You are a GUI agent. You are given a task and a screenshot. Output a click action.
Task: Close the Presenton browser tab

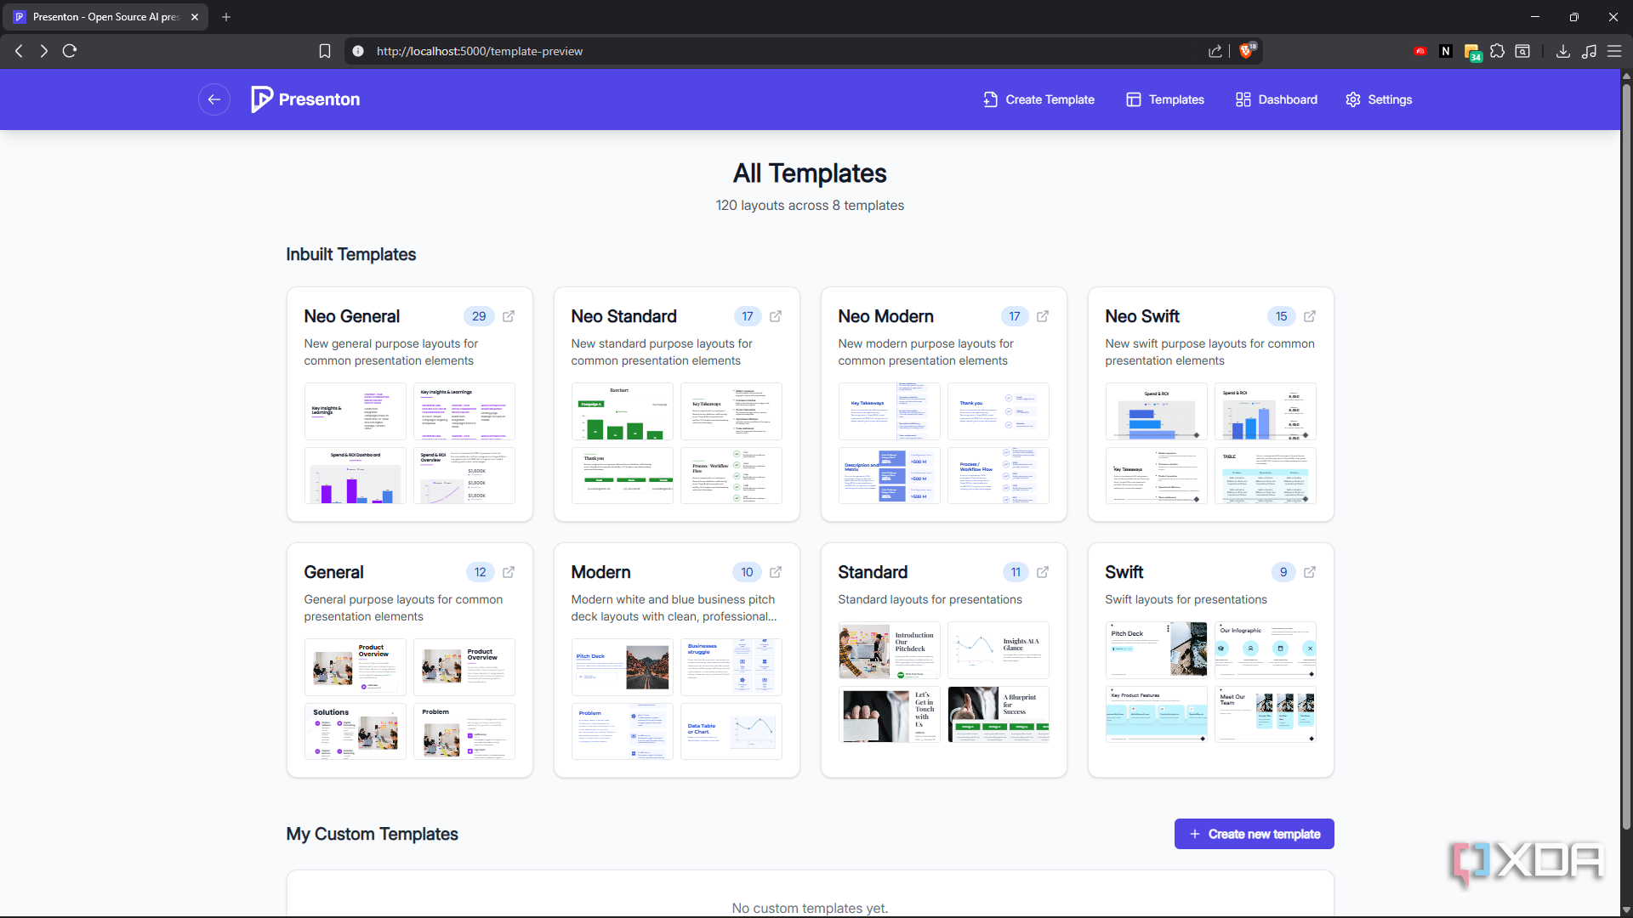point(195,17)
